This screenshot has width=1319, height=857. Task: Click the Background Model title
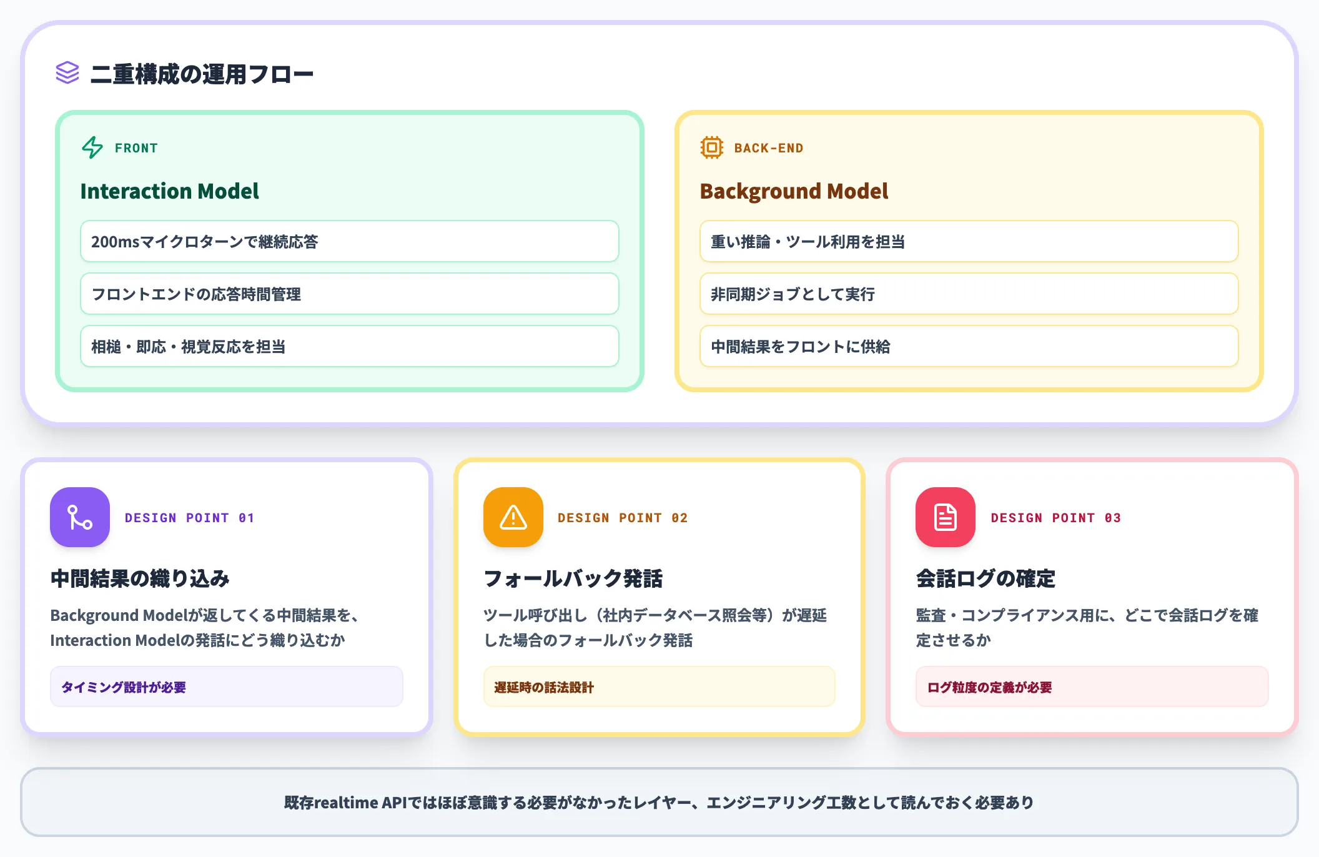tap(794, 191)
